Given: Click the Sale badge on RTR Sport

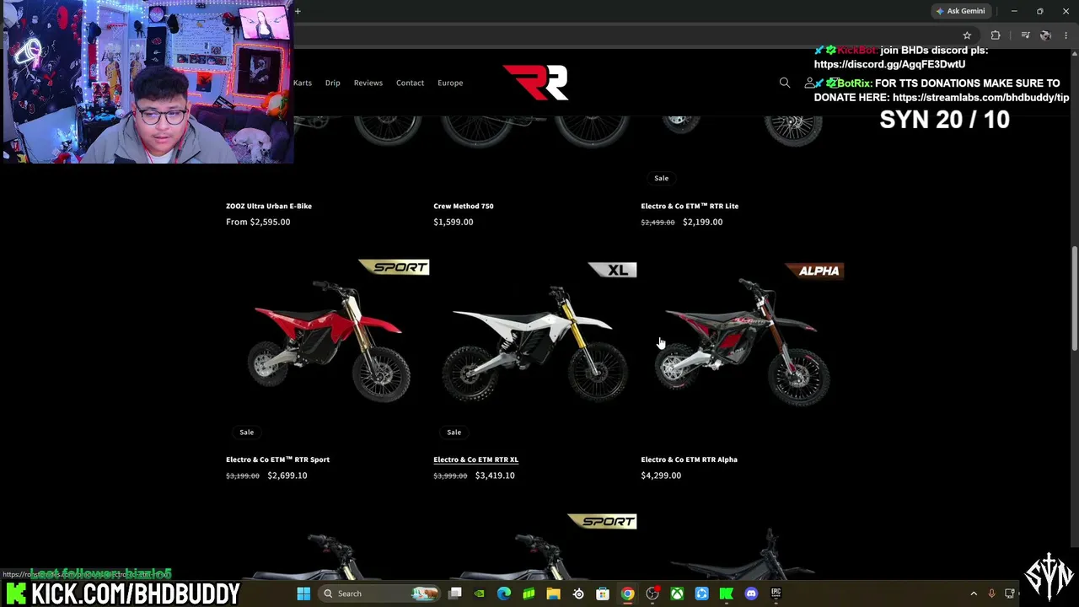Looking at the screenshot, I should click(246, 432).
